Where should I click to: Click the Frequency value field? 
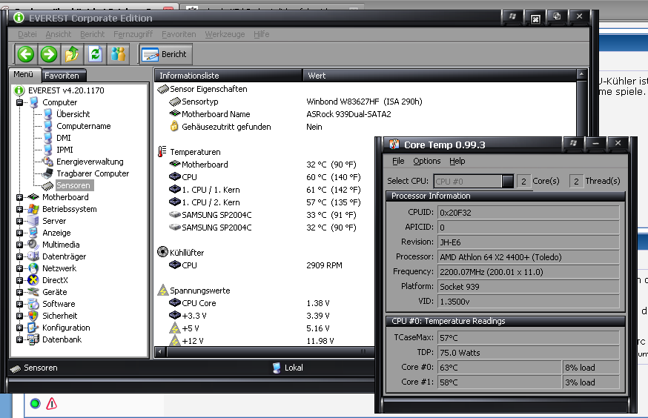click(x=529, y=272)
